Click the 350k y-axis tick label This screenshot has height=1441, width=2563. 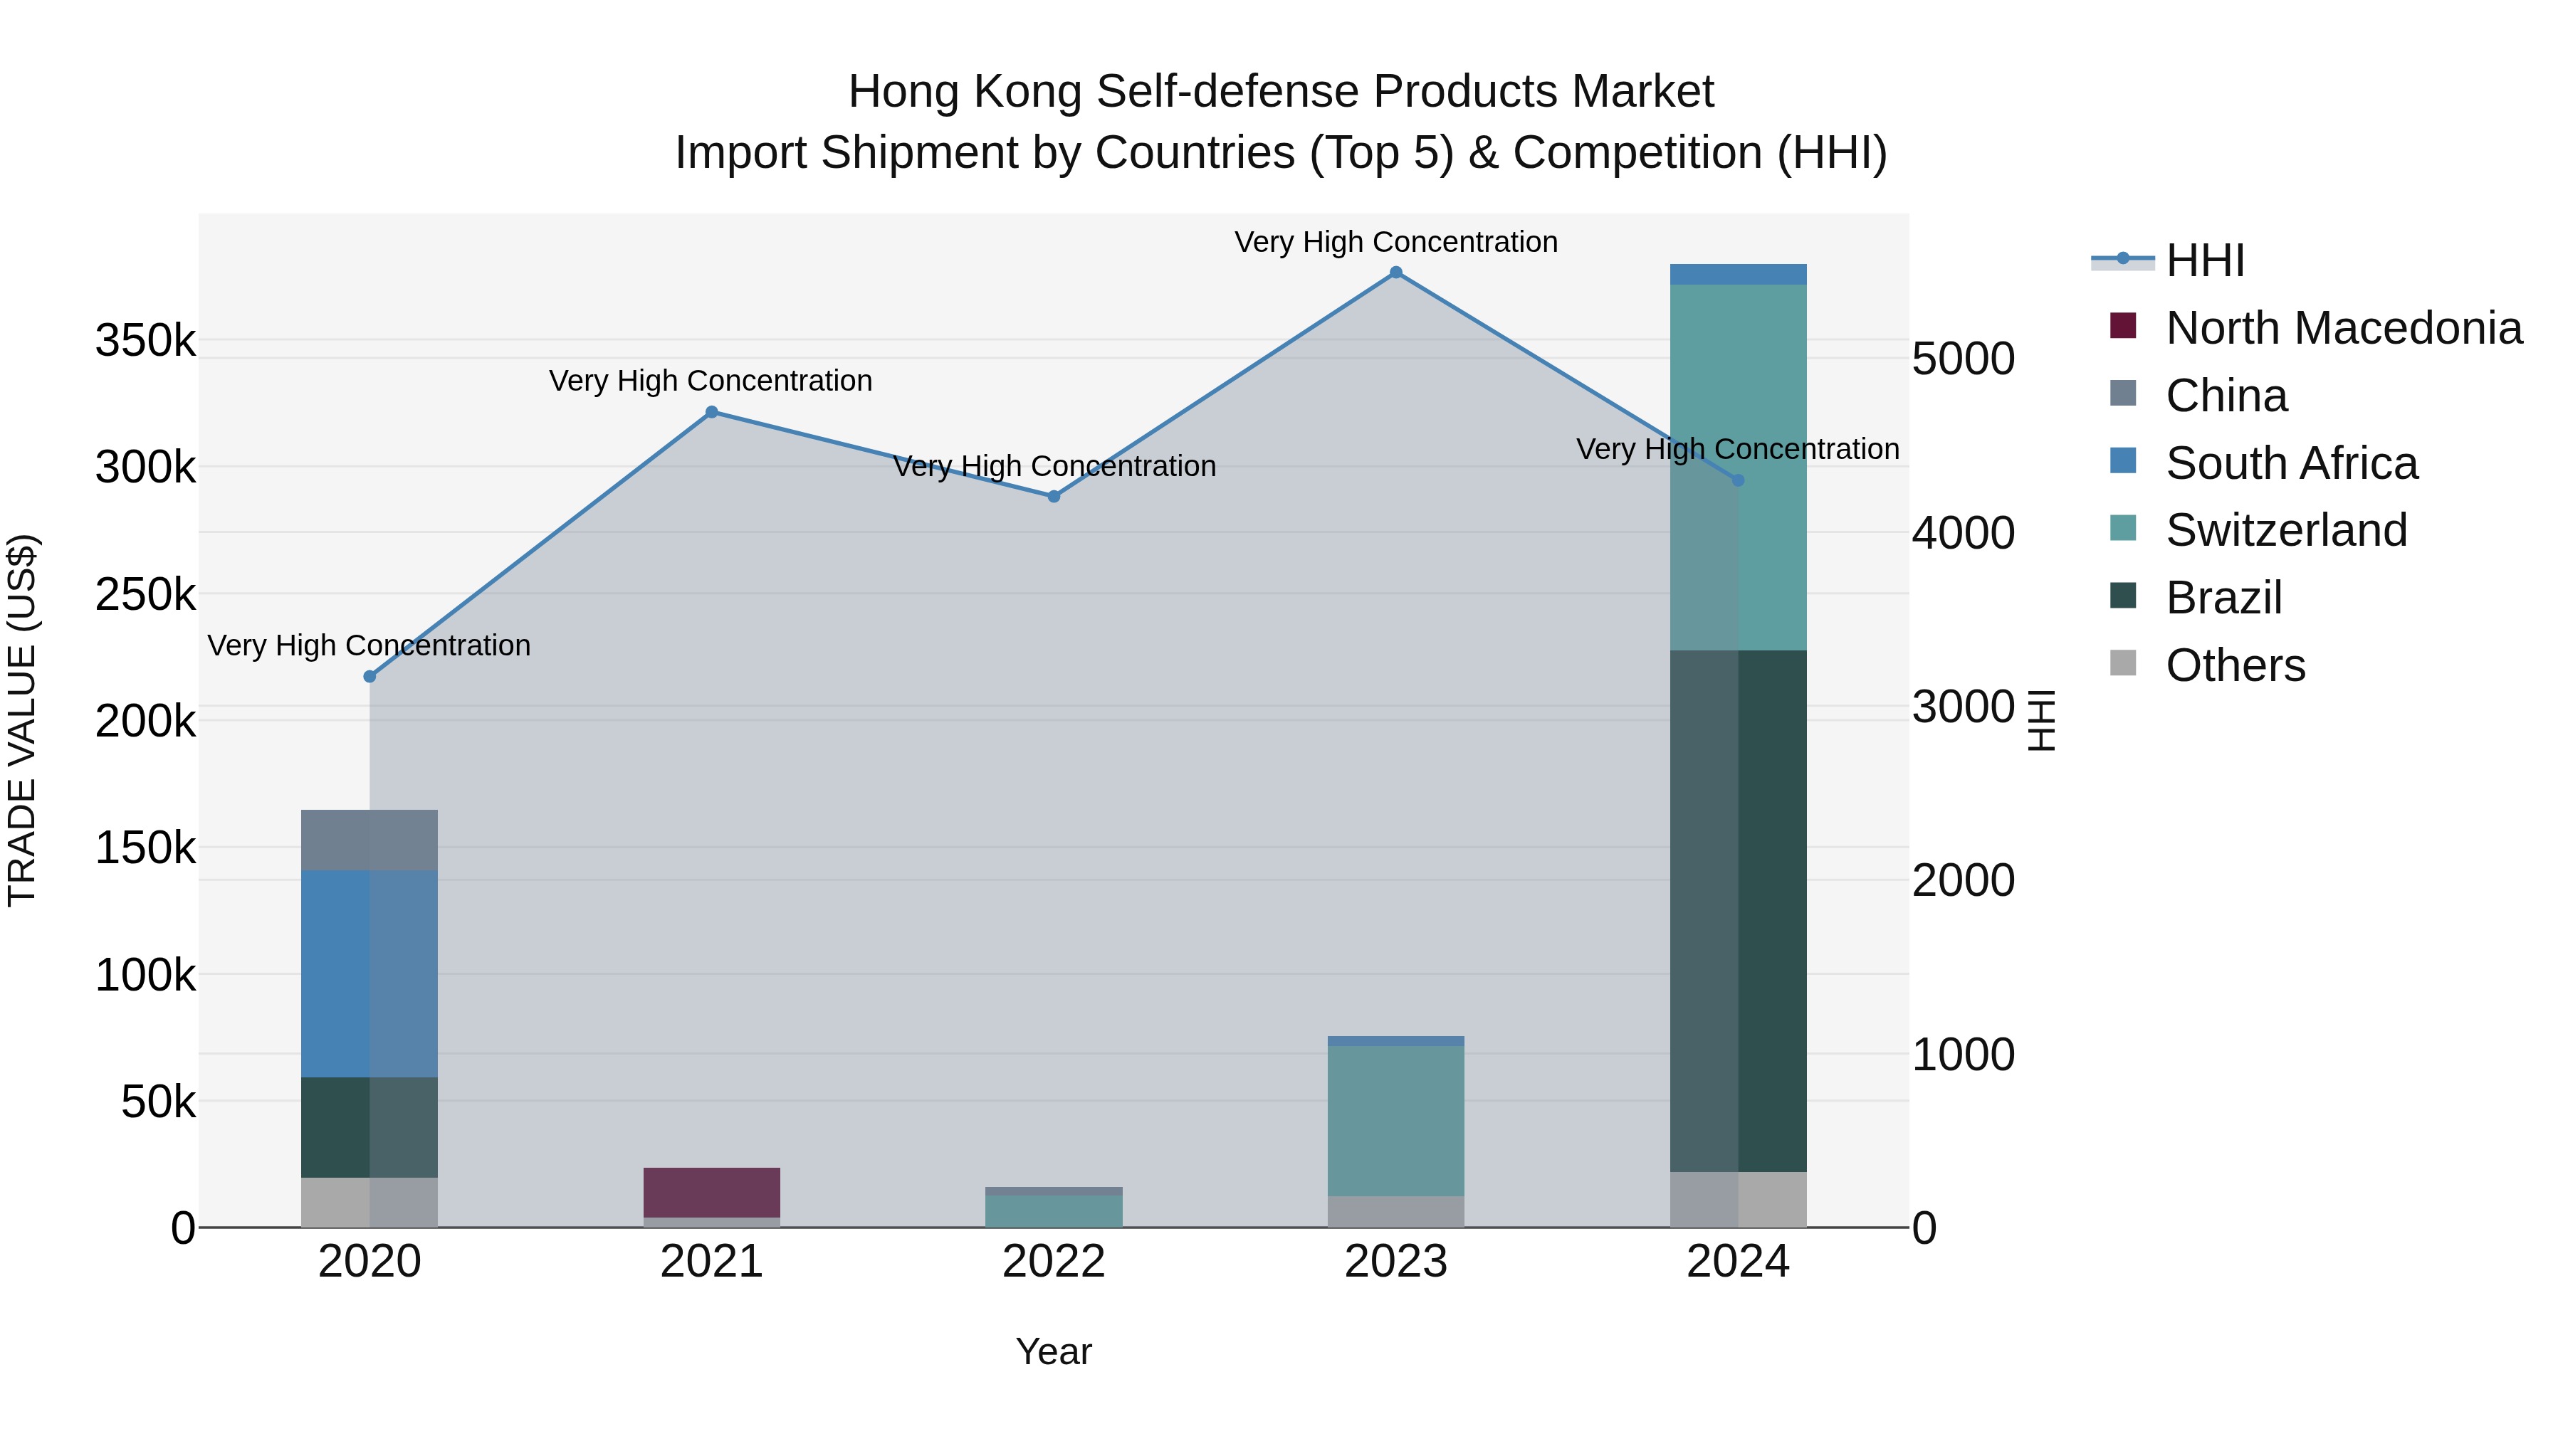[x=145, y=341]
